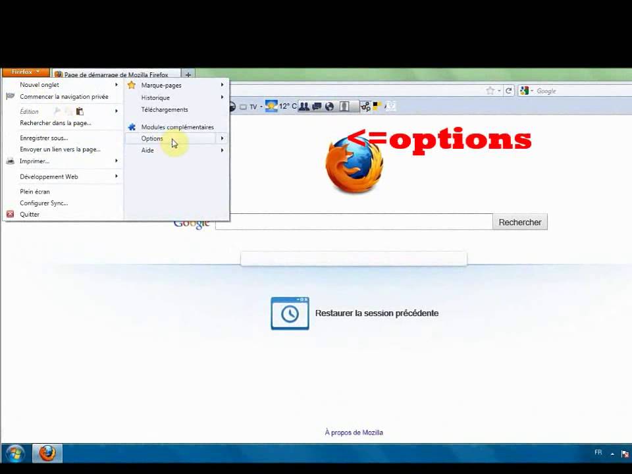This screenshot has width=632, height=474.
Task: Click Quitter to exit Firefox
Action: pyautogui.click(x=30, y=215)
